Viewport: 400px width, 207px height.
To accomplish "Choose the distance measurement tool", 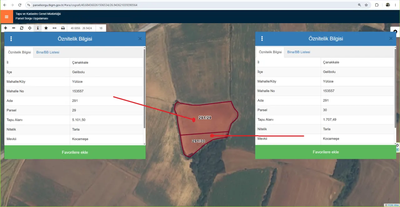I will click(54, 28).
